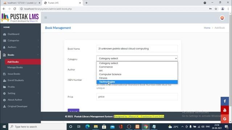Click the Add Book breadcrumb text
The image size is (232, 130).
220,28
